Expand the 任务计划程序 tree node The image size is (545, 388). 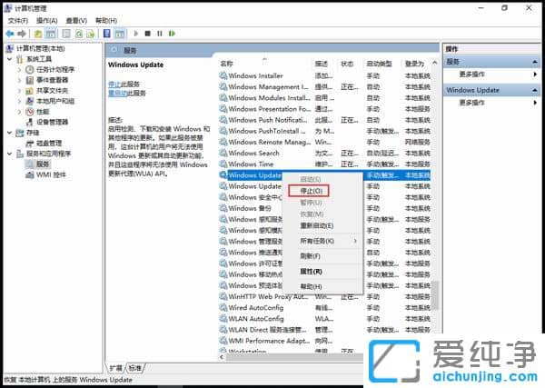click(x=19, y=70)
